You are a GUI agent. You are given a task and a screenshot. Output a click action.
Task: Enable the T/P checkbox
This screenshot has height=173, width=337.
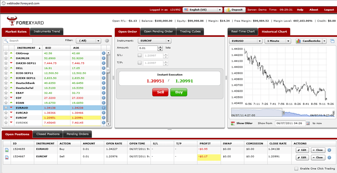[140, 63]
